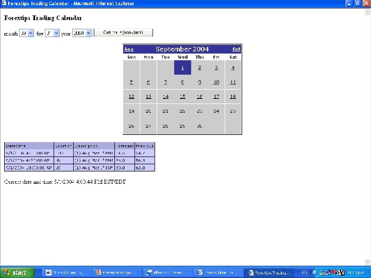The width and height of the screenshot is (371, 278).
Task: Go to previous month via Aug link
Action: [x=129, y=49]
